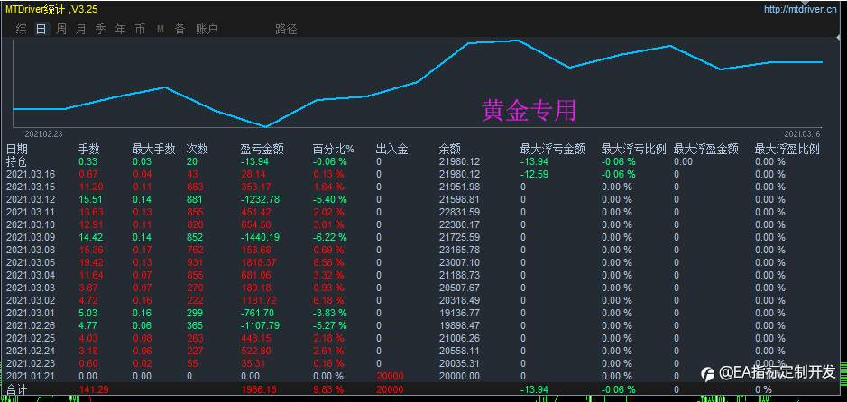Open the 币 currency tab
The height and width of the screenshot is (402, 847).
point(140,29)
